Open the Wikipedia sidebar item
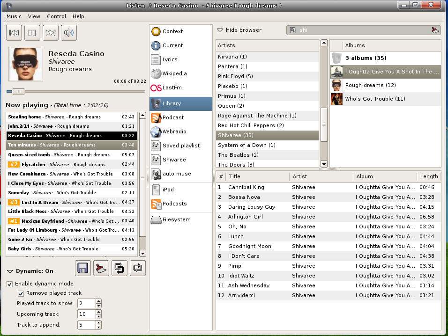The image size is (448, 336). pos(181,73)
